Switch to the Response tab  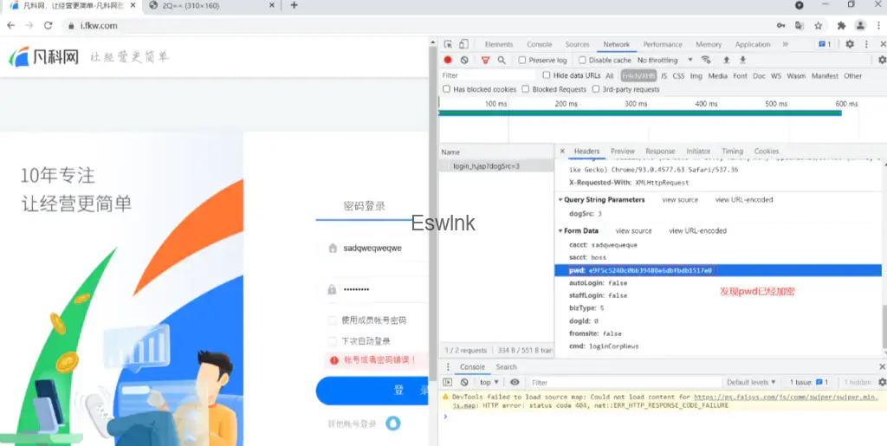(x=660, y=152)
